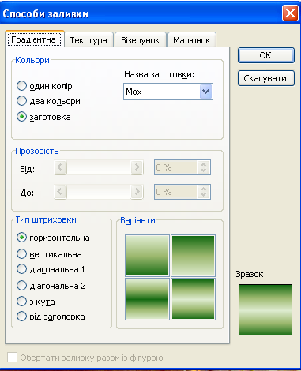Open the Малюнок tab

point(192,40)
